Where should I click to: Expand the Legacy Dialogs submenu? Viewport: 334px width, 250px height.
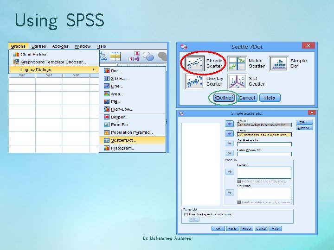(x=54, y=69)
